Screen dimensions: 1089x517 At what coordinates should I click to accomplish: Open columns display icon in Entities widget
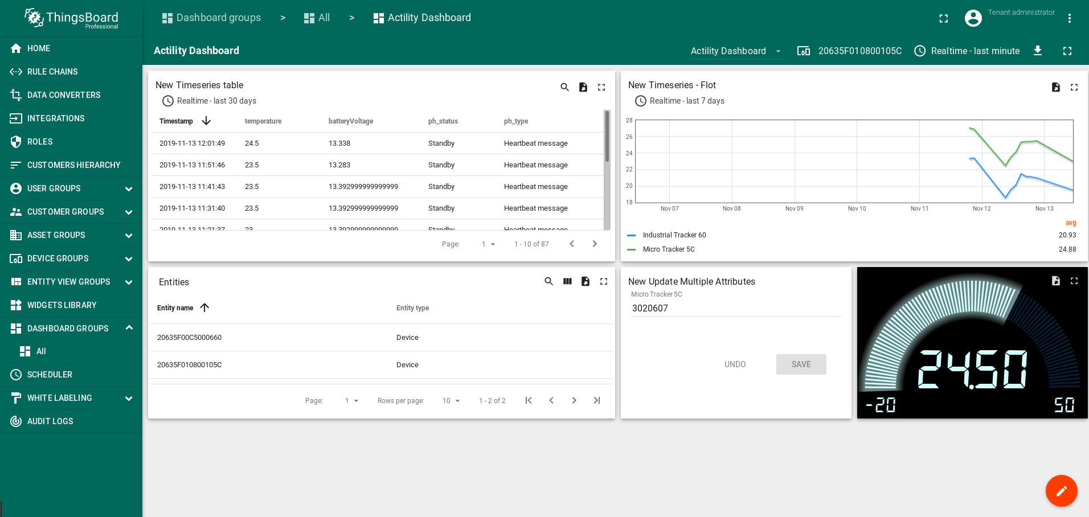pyautogui.click(x=567, y=281)
